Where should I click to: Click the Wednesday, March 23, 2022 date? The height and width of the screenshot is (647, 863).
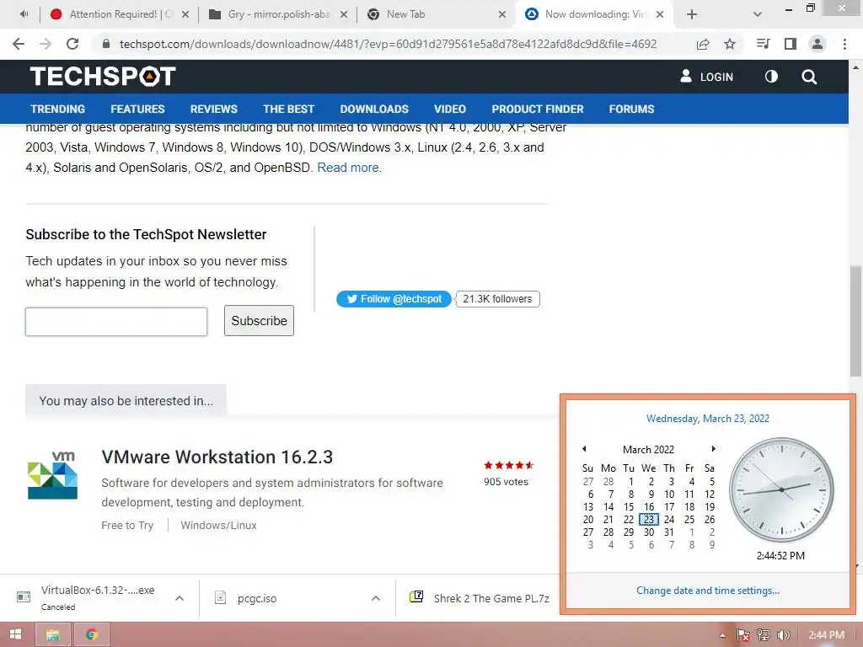[x=708, y=419]
